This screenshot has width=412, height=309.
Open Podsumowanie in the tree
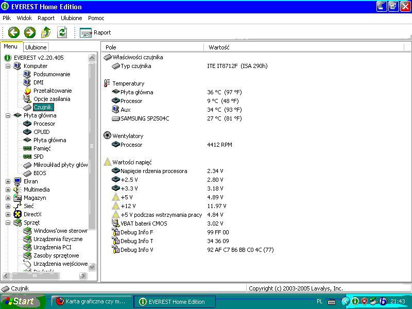click(x=52, y=74)
